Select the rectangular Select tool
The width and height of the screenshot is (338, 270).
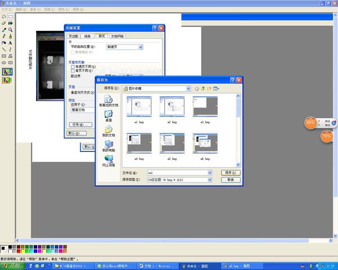coord(10,16)
